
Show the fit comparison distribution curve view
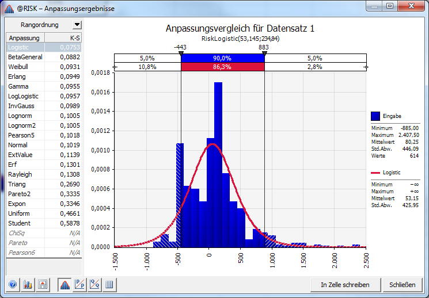click(65, 285)
